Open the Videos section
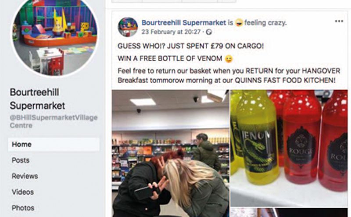351x217 pixels. tap(23, 192)
